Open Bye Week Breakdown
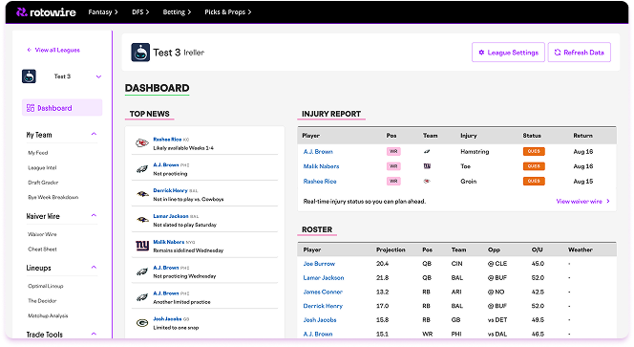Image resolution: width=634 pixels, height=347 pixels. pos(53,197)
